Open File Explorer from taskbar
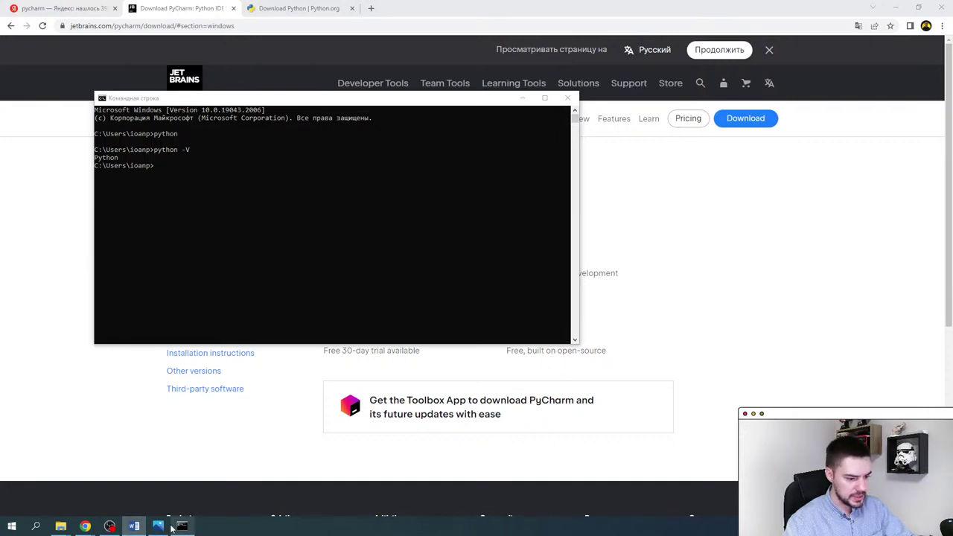 [61, 526]
